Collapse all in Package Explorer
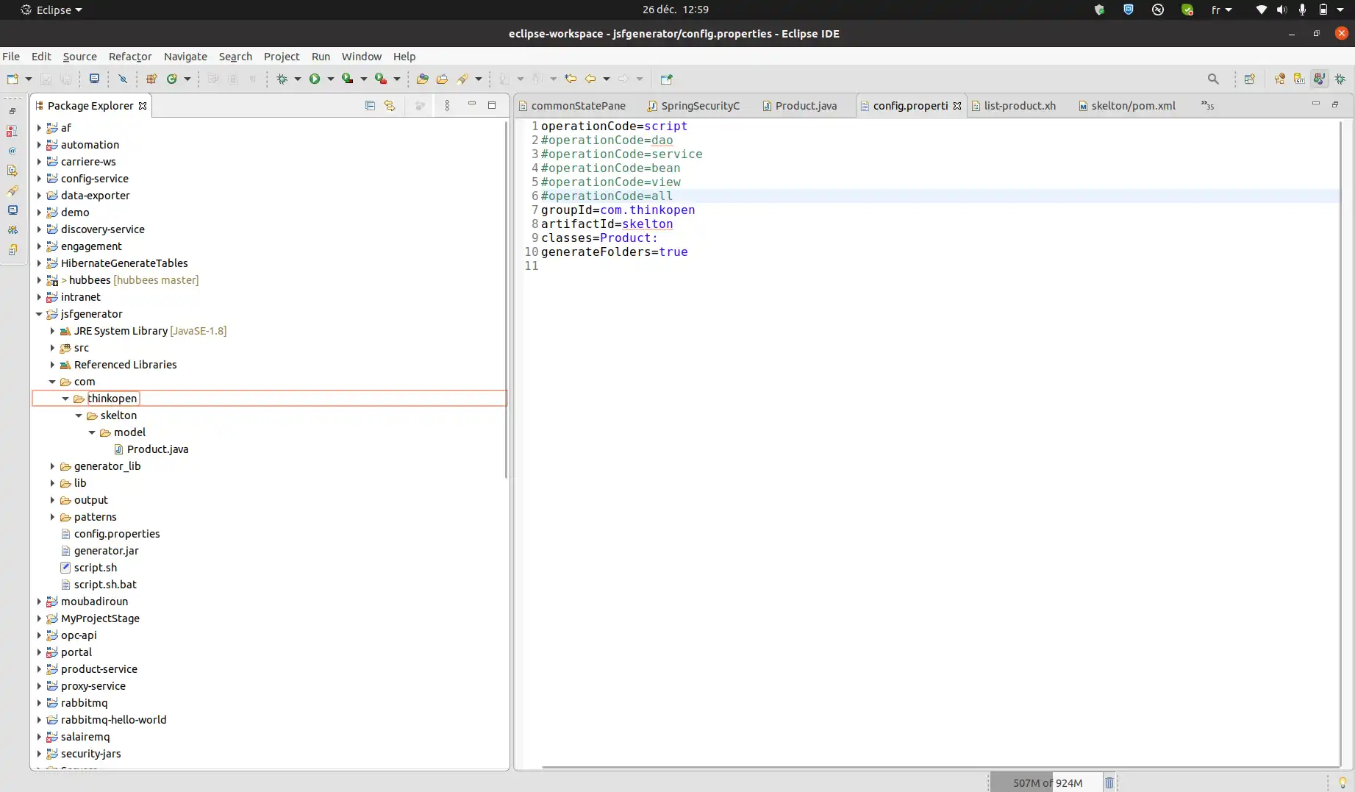The height and width of the screenshot is (792, 1355). pos(370,105)
